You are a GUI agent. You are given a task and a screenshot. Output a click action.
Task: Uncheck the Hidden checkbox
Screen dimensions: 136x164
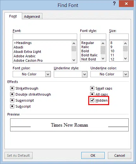pyautogui.click(x=92, y=100)
